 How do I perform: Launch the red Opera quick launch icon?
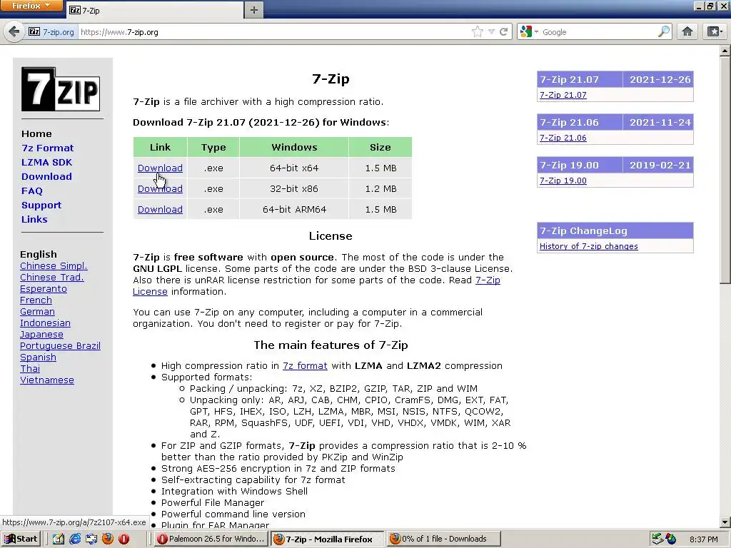[124, 539]
